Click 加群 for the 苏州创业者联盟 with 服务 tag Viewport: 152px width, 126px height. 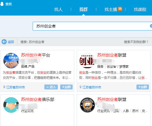pos(143,87)
